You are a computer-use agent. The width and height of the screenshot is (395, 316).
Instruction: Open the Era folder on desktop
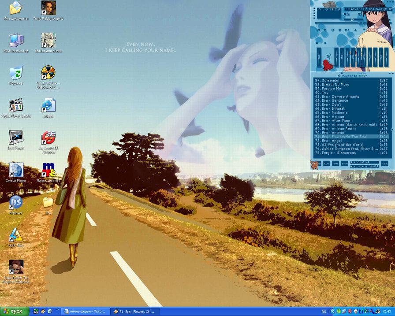click(48, 205)
